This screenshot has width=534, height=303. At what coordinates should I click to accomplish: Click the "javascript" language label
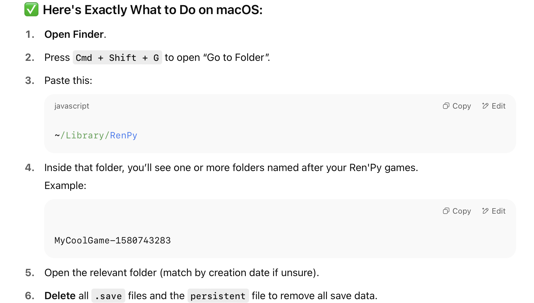tap(72, 106)
